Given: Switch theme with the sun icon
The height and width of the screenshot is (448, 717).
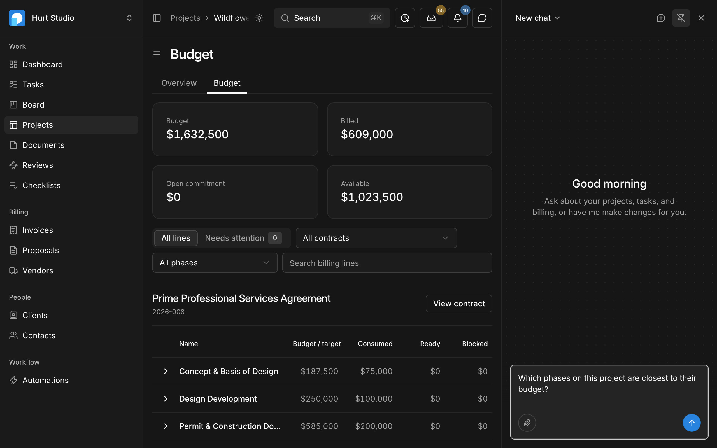Looking at the screenshot, I should (259, 18).
